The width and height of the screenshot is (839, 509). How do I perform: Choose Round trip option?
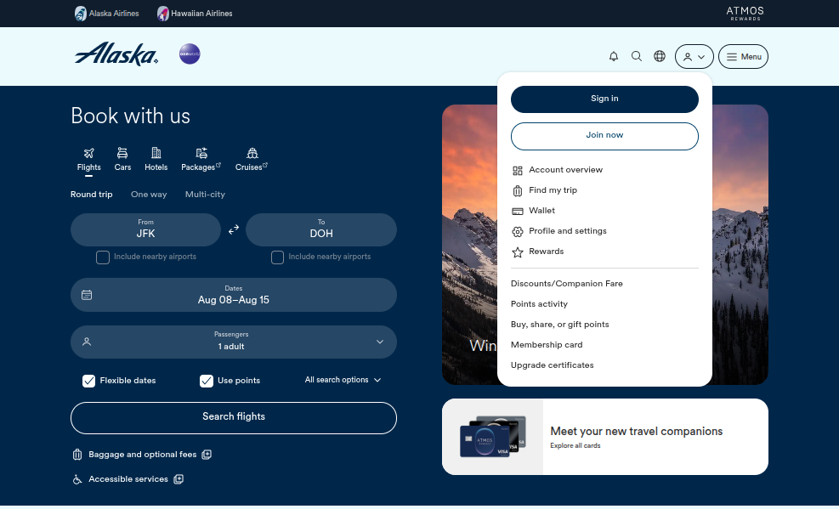pos(92,195)
